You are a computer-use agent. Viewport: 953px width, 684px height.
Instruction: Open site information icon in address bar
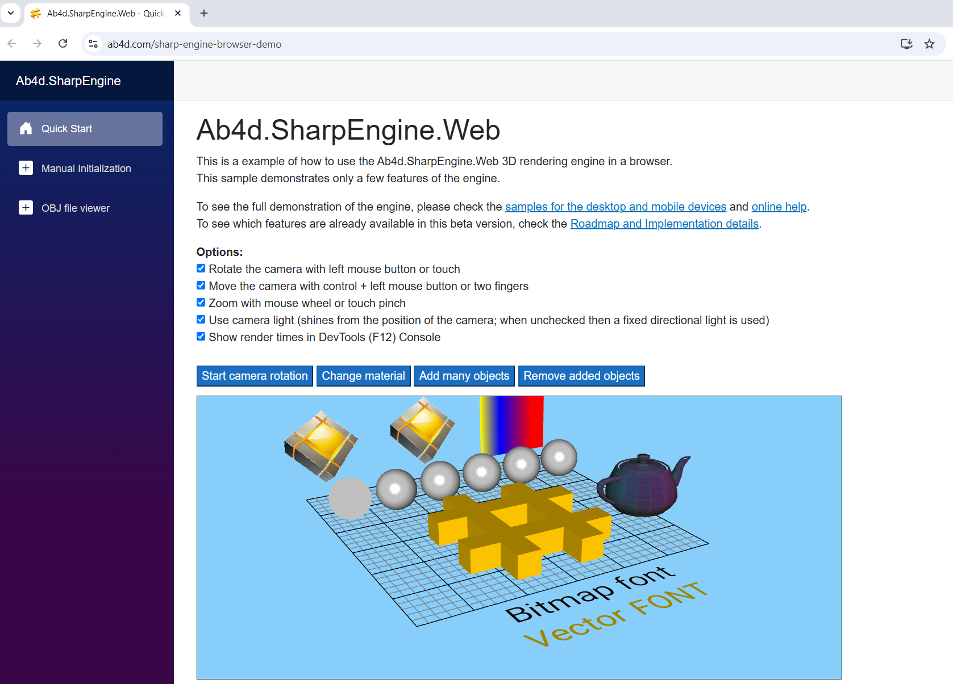click(x=94, y=44)
